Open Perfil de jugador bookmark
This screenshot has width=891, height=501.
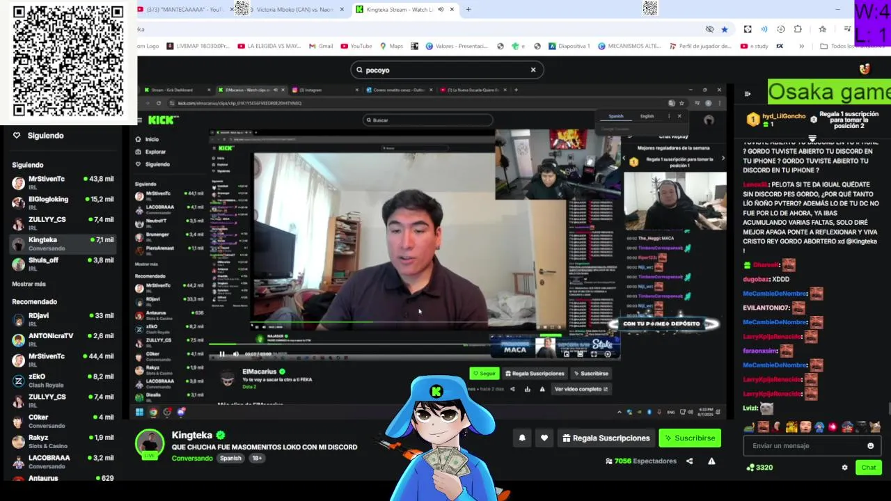click(x=700, y=47)
